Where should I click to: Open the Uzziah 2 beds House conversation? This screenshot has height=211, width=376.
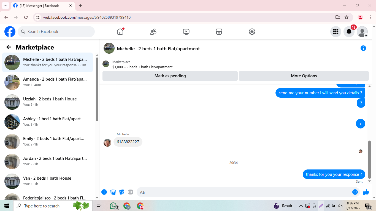(47, 102)
